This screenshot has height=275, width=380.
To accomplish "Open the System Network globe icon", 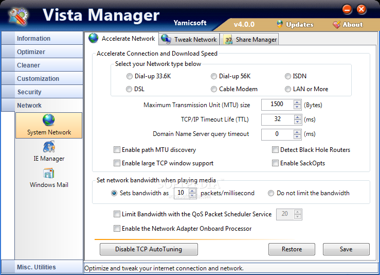I will (49, 120).
